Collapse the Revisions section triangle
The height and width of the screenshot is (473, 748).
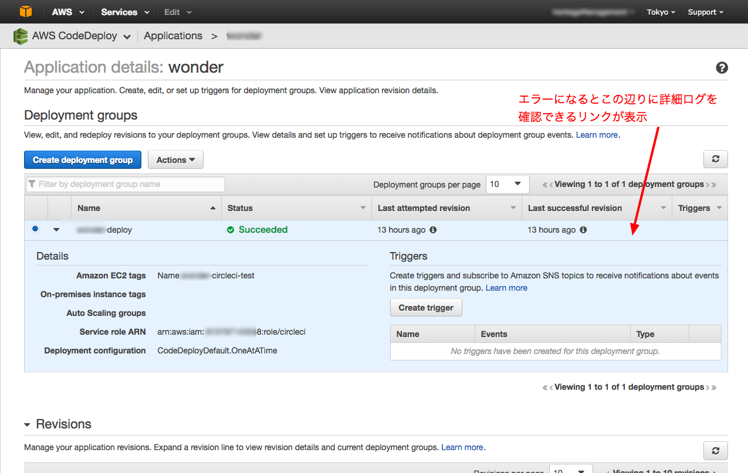(28, 424)
